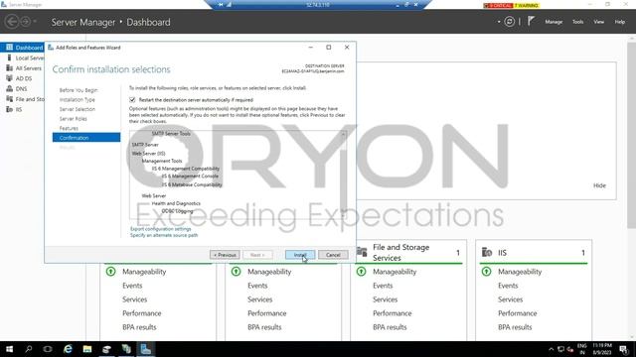636x357 pixels.
Task: Open File and Storage Services in sidebar
Action: (25, 99)
